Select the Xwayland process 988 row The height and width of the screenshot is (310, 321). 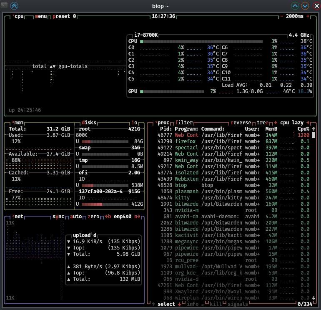[x=233, y=291]
